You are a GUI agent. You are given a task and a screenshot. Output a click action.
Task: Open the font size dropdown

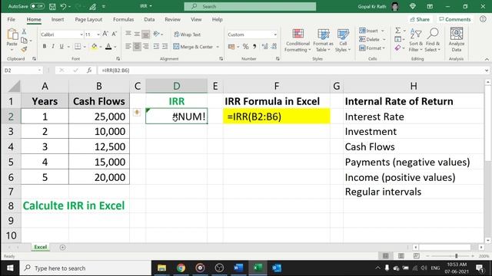pyautogui.click(x=98, y=34)
